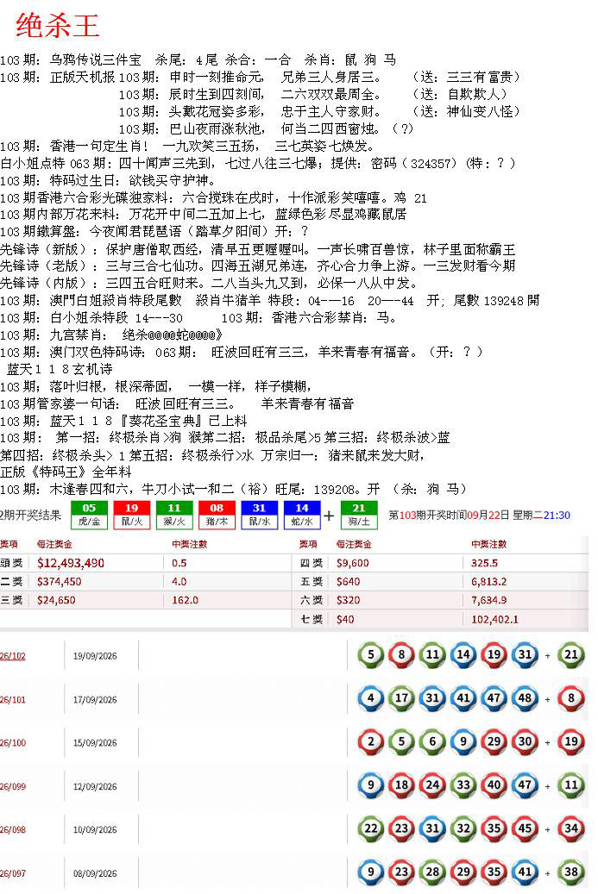598x894 pixels.
Task: Click the date 19/09/2026 cell
Action: click(x=95, y=656)
